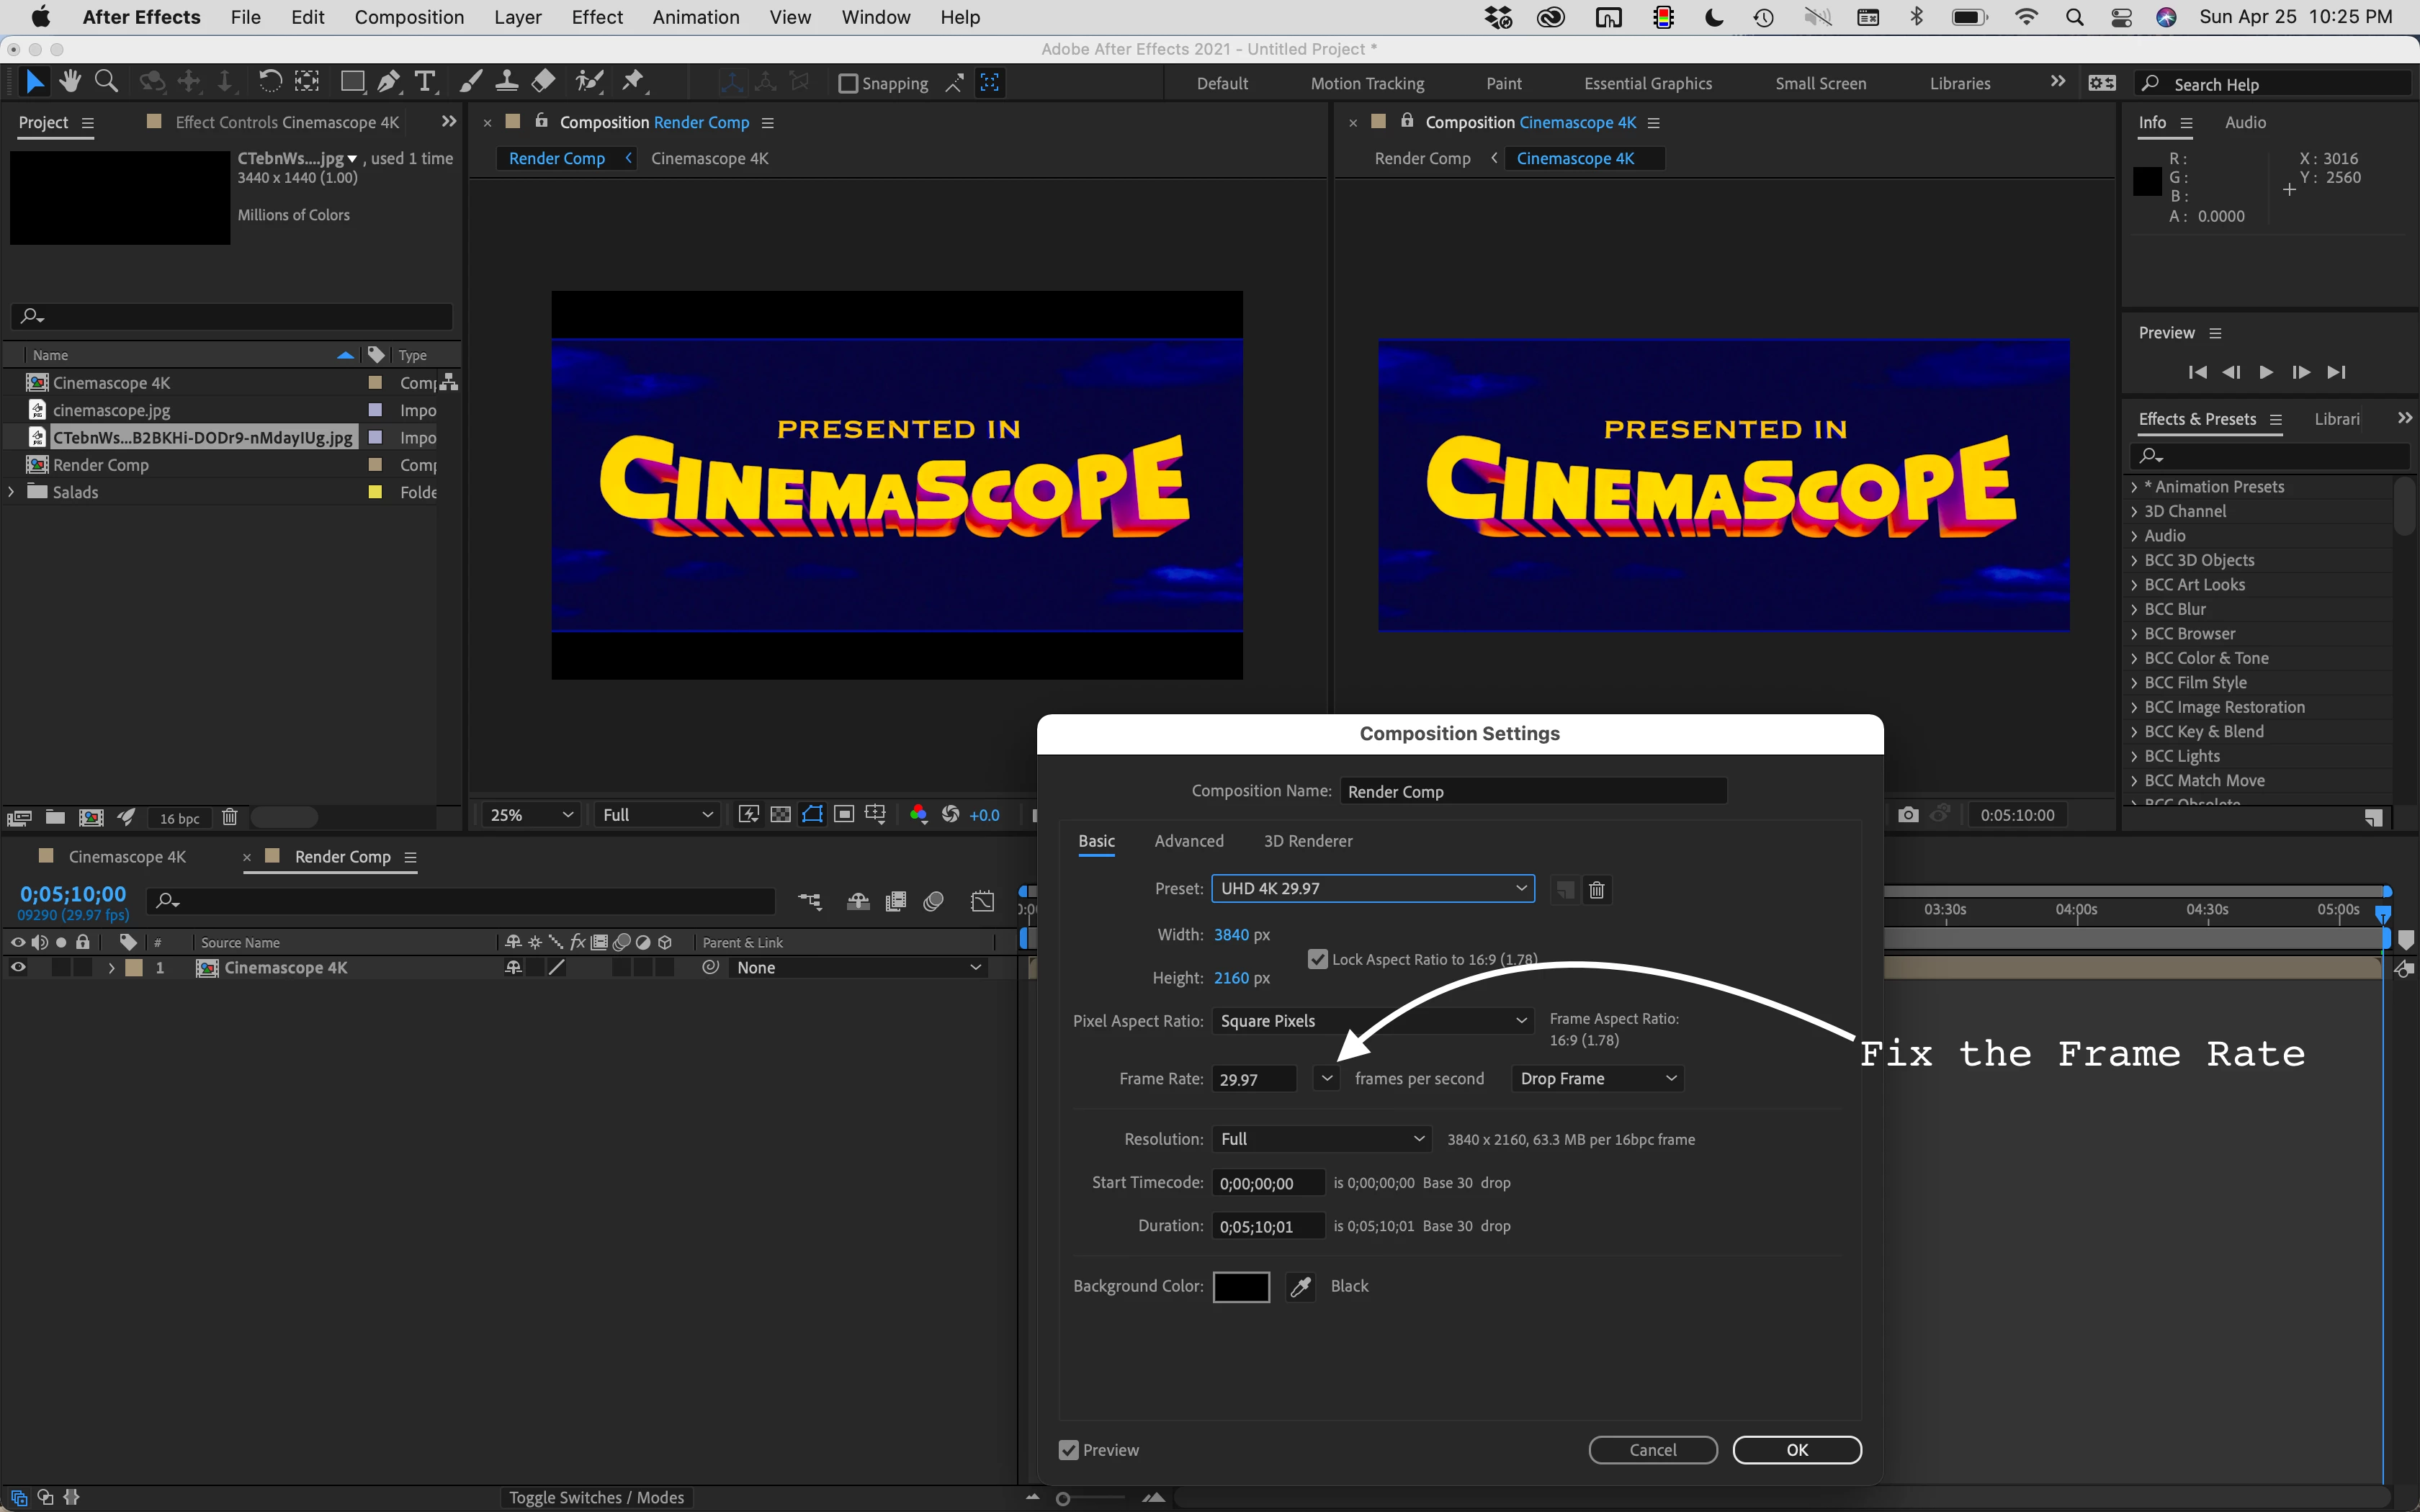The height and width of the screenshot is (1512, 2420).
Task: Select the Puppet Pin tool
Action: click(x=633, y=82)
